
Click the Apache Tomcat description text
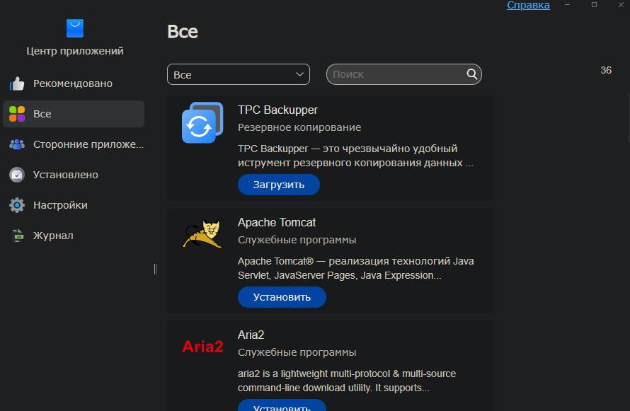(x=355, y=268)
